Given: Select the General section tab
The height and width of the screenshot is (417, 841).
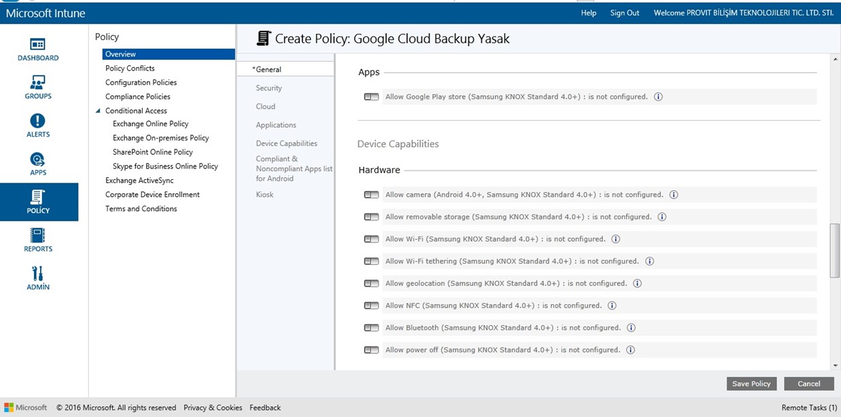Looking at the screenshot, I should [x=285, y=69].
